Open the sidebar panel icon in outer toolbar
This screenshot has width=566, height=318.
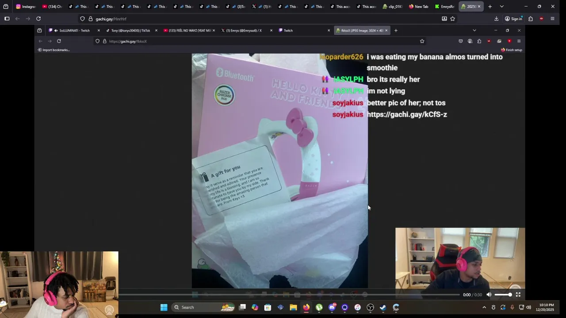(7, 19)
